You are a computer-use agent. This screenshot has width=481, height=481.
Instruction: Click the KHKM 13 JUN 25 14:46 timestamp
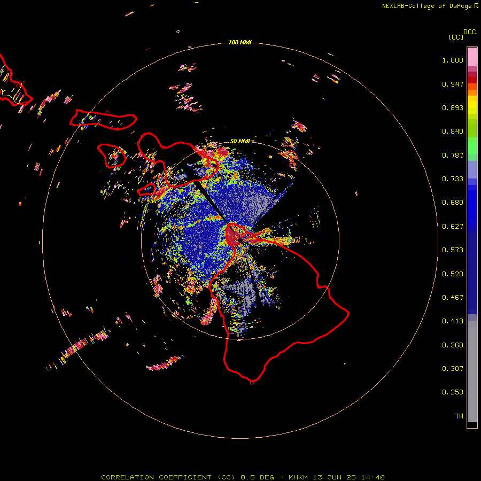(x=337, y=477)
